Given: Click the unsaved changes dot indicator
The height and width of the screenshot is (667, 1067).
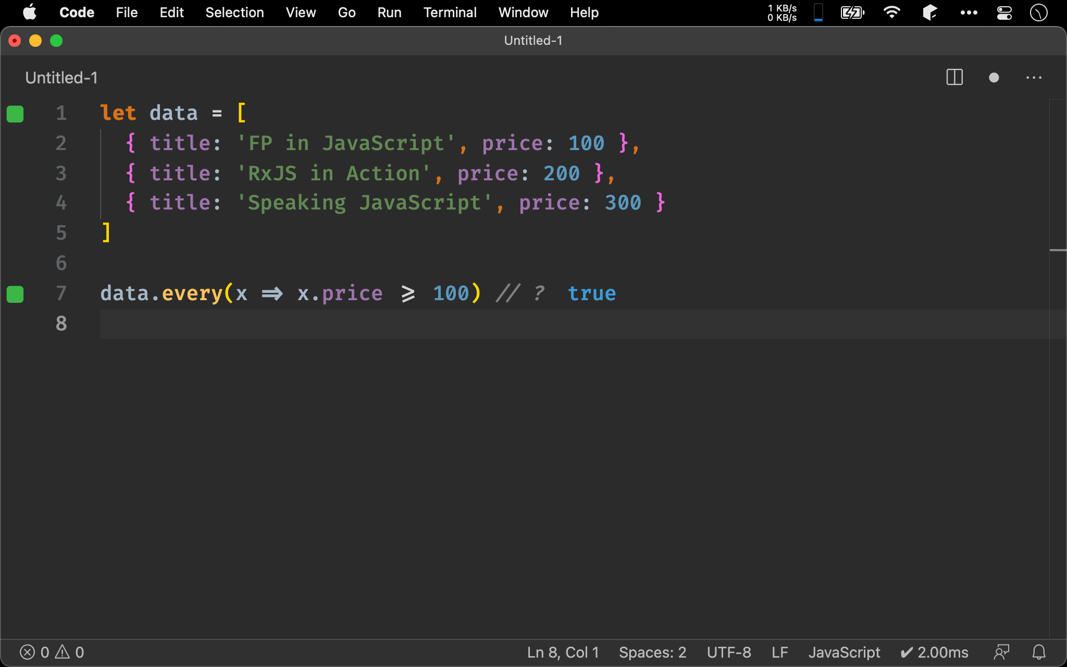Looking at the screenshot, I should [994, 78].
